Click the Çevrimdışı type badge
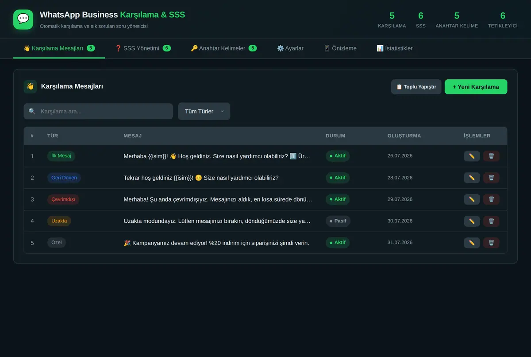531x357 pixels. [x=63, y=199]
